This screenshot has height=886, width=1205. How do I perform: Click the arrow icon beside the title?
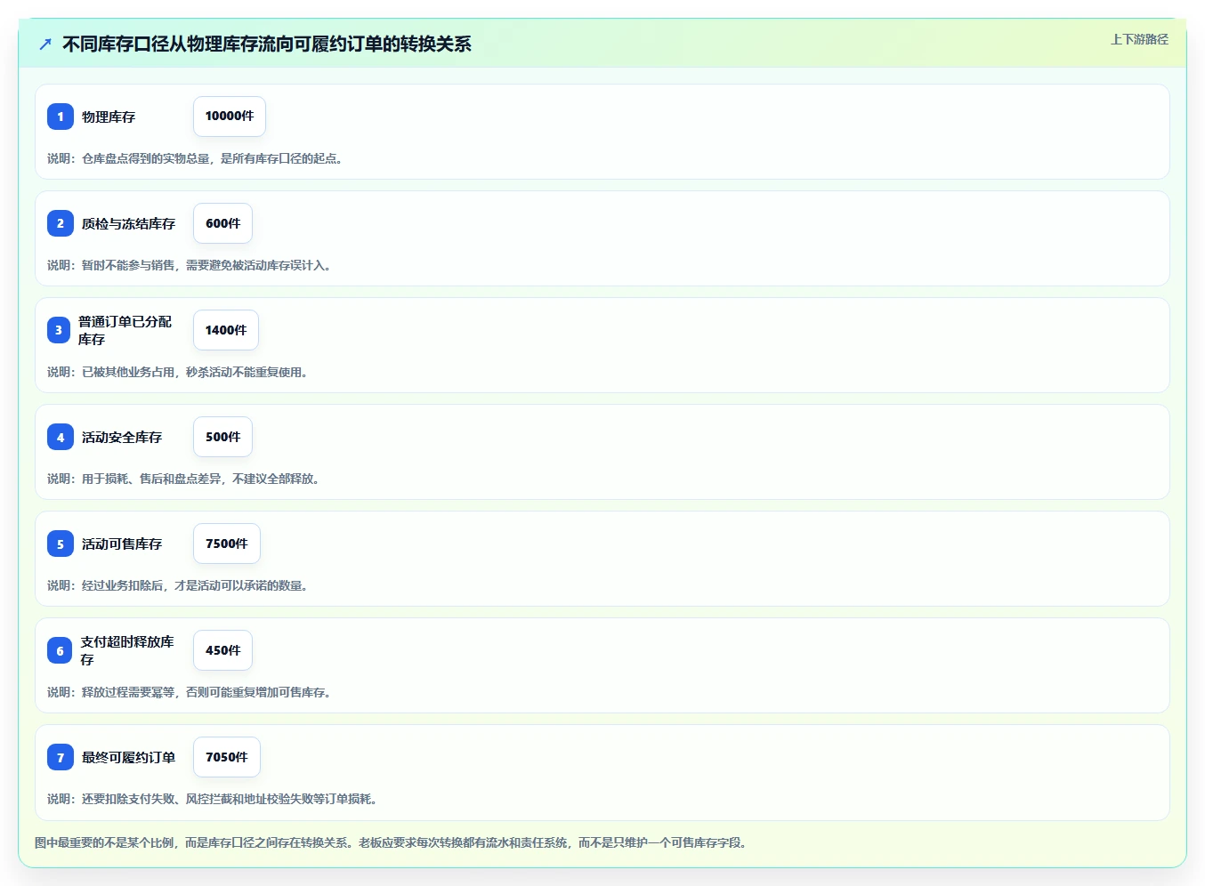tap(45, 44)
